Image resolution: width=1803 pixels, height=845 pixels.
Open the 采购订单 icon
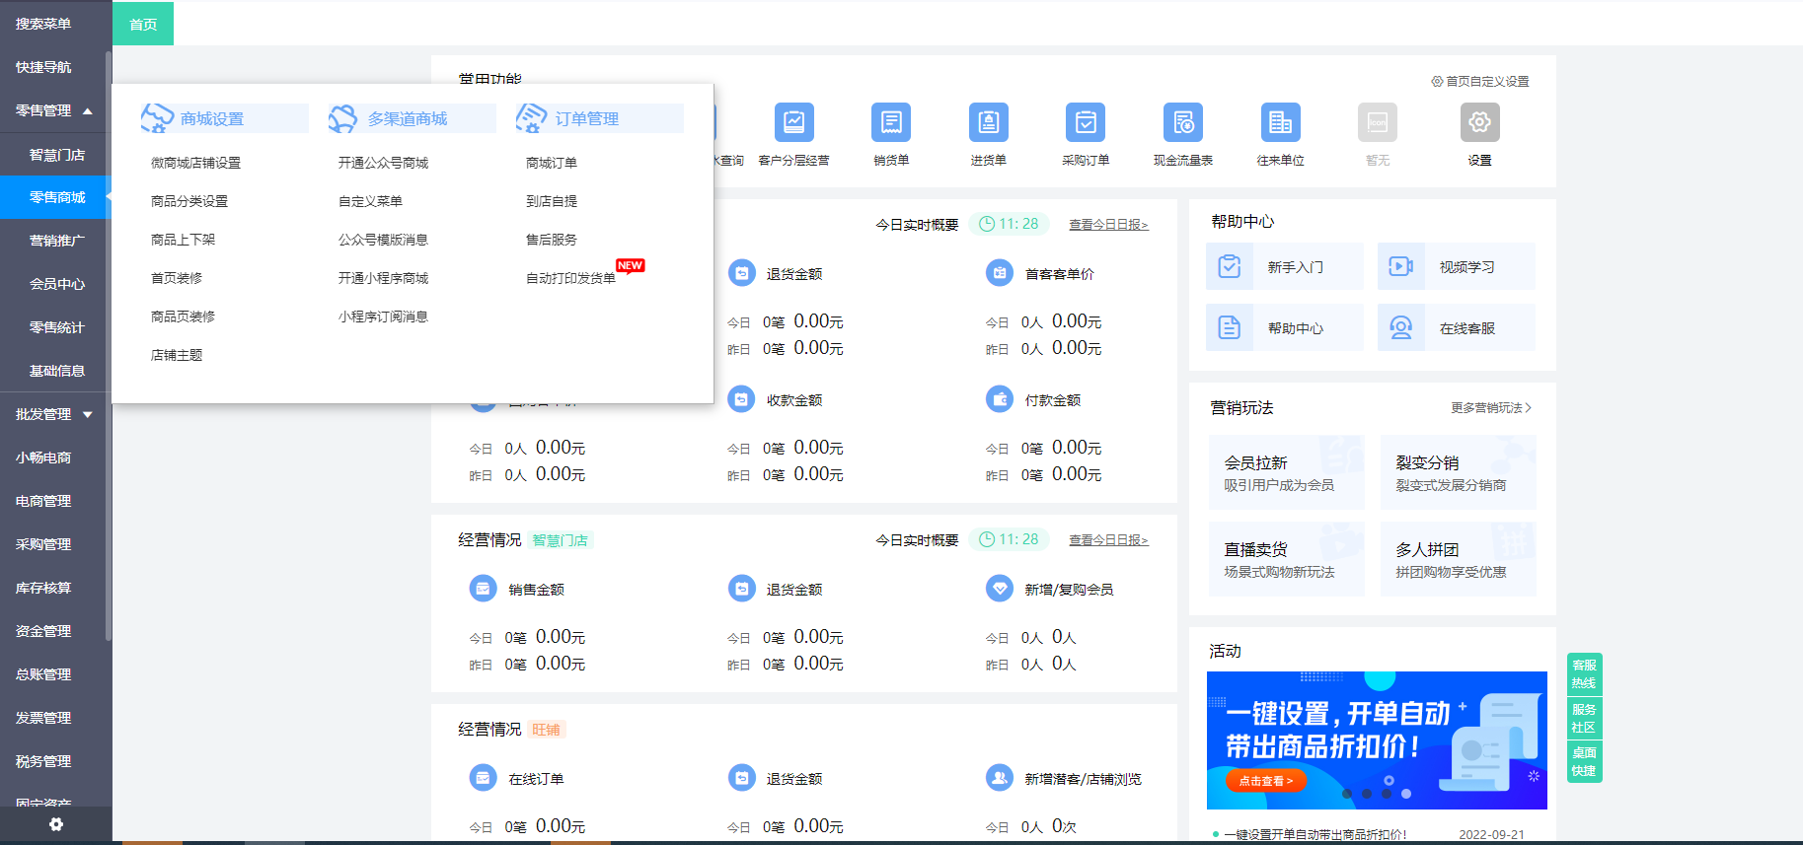click(1085, 123)
